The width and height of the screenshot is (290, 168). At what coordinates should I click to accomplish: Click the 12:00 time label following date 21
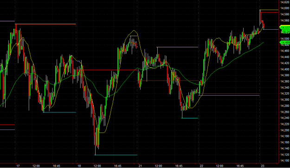point(159,166)
